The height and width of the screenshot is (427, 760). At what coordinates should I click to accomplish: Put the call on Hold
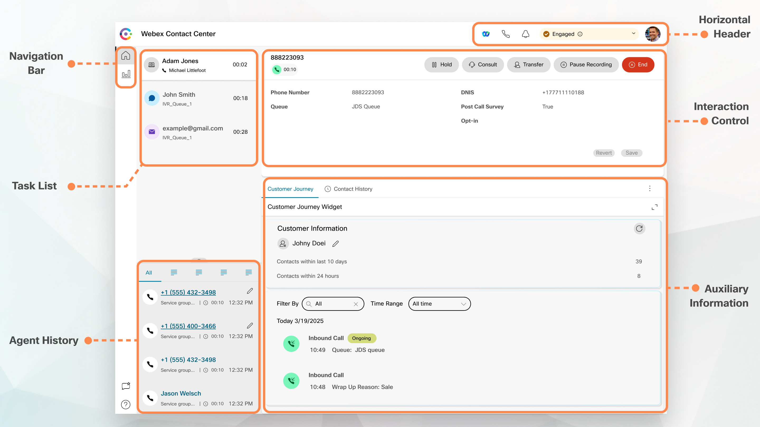pyautogui.click(x=441, y=65)
